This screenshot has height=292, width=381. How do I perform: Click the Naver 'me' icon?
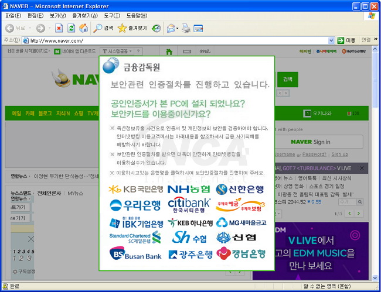click(x=205, y=51)
